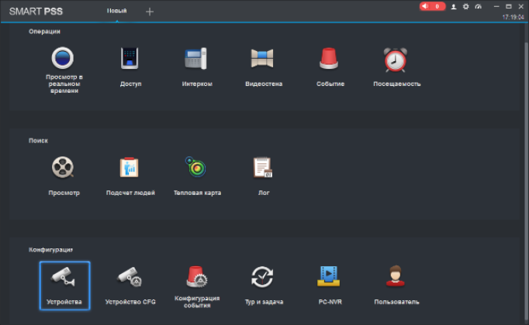
Task: Click the red alarm sound counter badge
Action: tap(432, 6)
